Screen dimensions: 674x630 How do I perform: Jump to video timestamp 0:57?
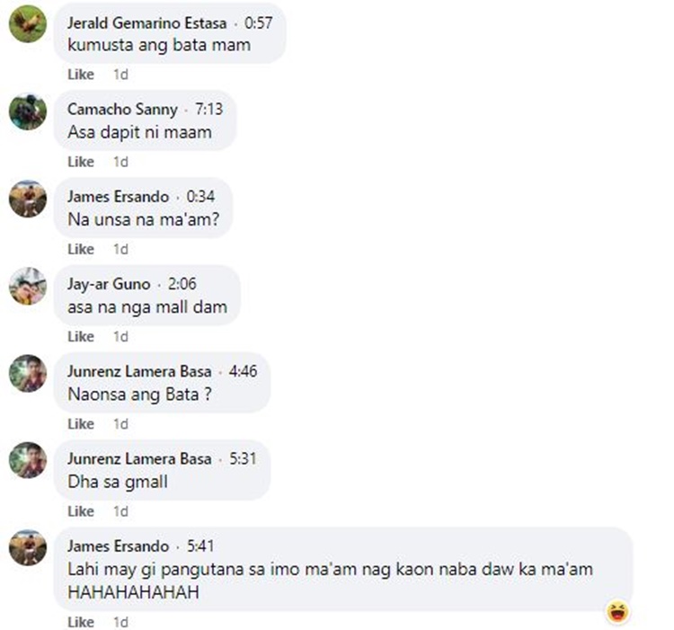pos(258,22)
